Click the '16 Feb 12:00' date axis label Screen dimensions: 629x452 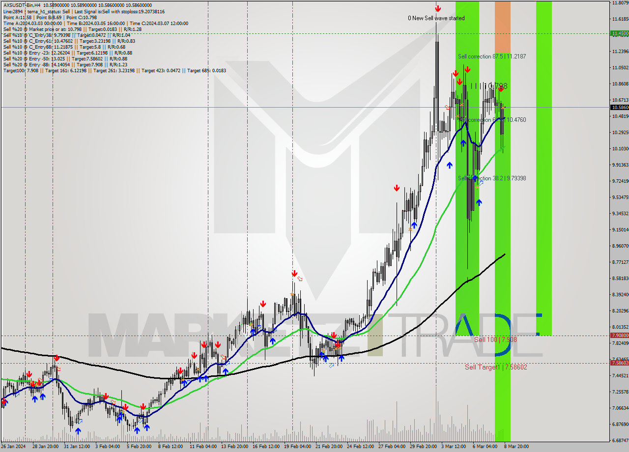265,446
